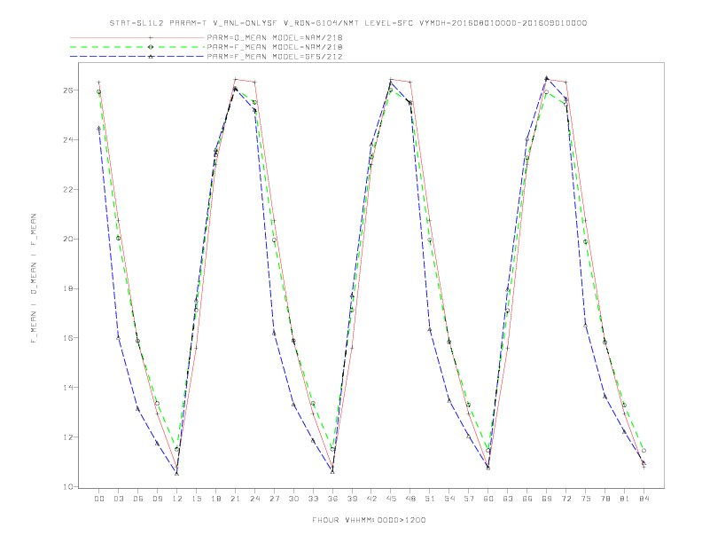Click x-axis forecast hour label 48
Image resolution: width=702 pixels, height=543 pixels.
click(x=410, y=499)
